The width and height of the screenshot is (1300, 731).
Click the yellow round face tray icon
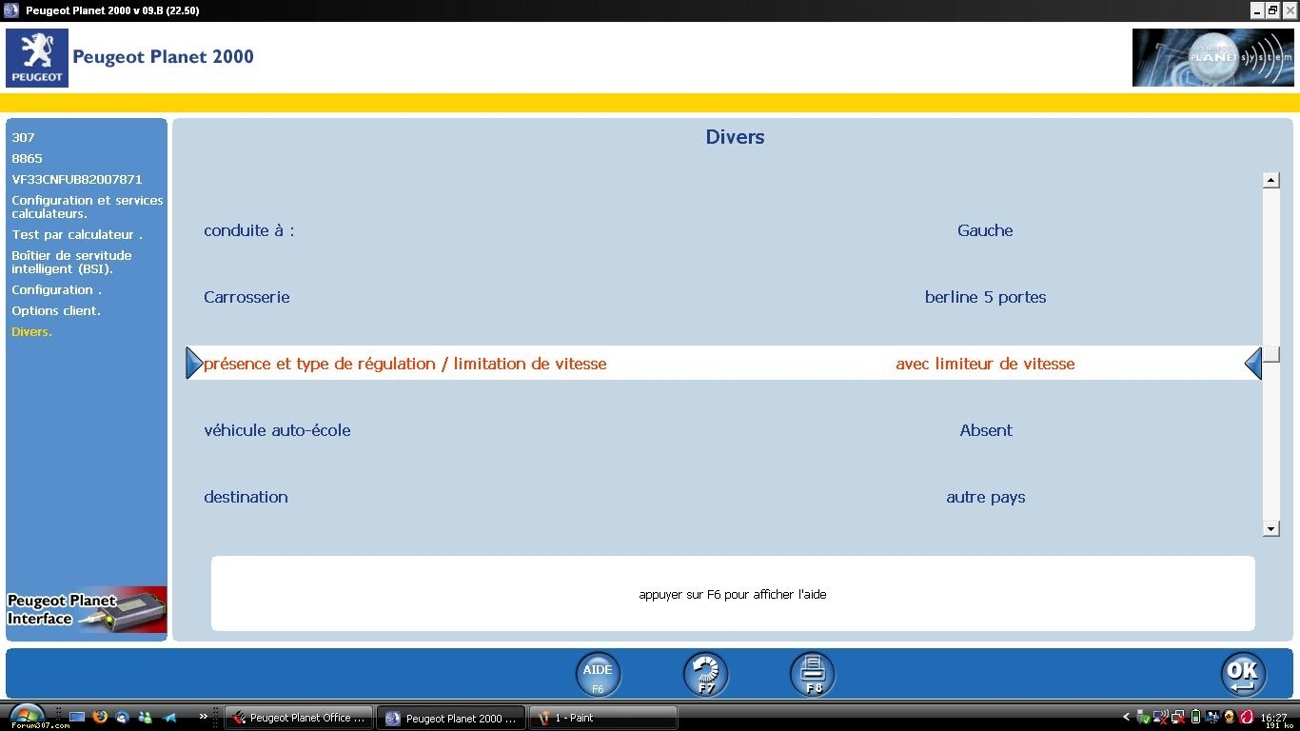click(x=1230, y=717)
